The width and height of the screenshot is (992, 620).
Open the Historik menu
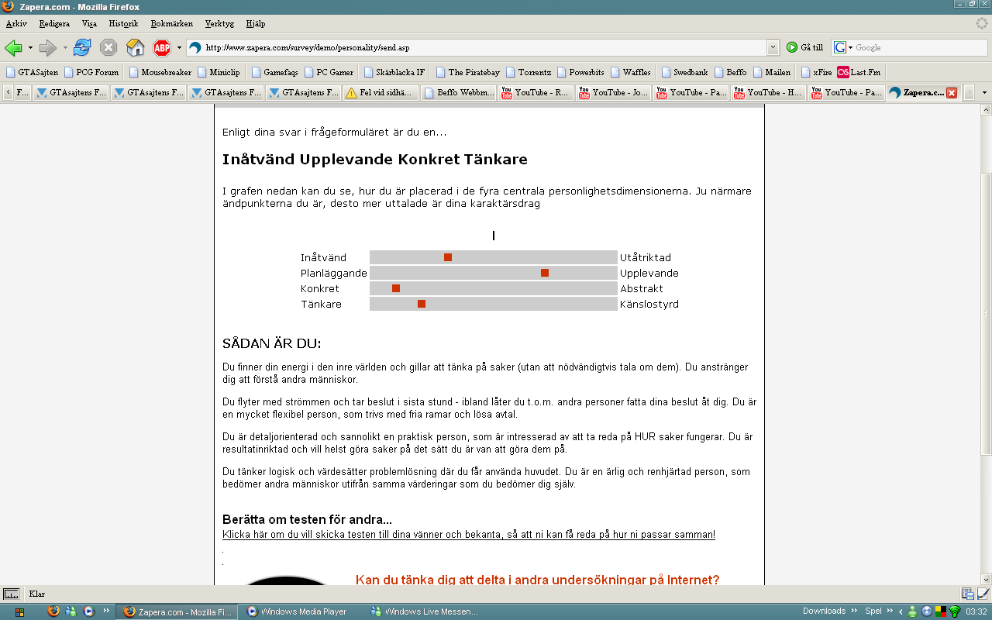(123, 24)
